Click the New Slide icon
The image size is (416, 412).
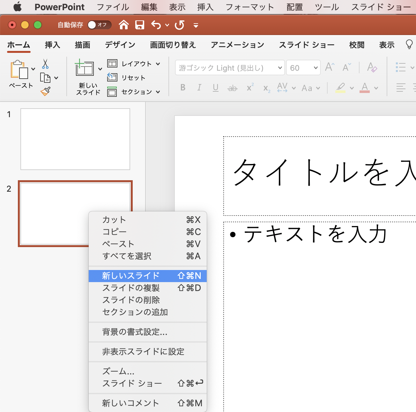[x=85, y=67]
